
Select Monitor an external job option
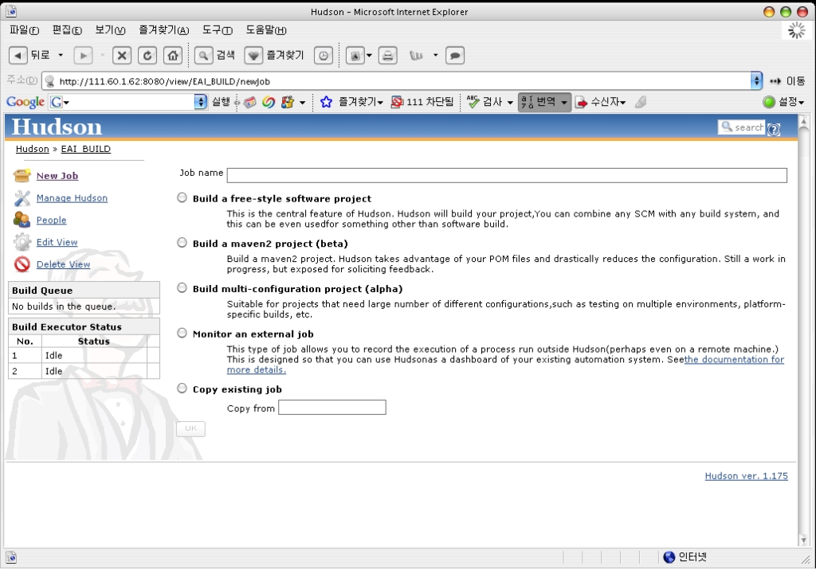pyautogui.click(x=182, y=333)
